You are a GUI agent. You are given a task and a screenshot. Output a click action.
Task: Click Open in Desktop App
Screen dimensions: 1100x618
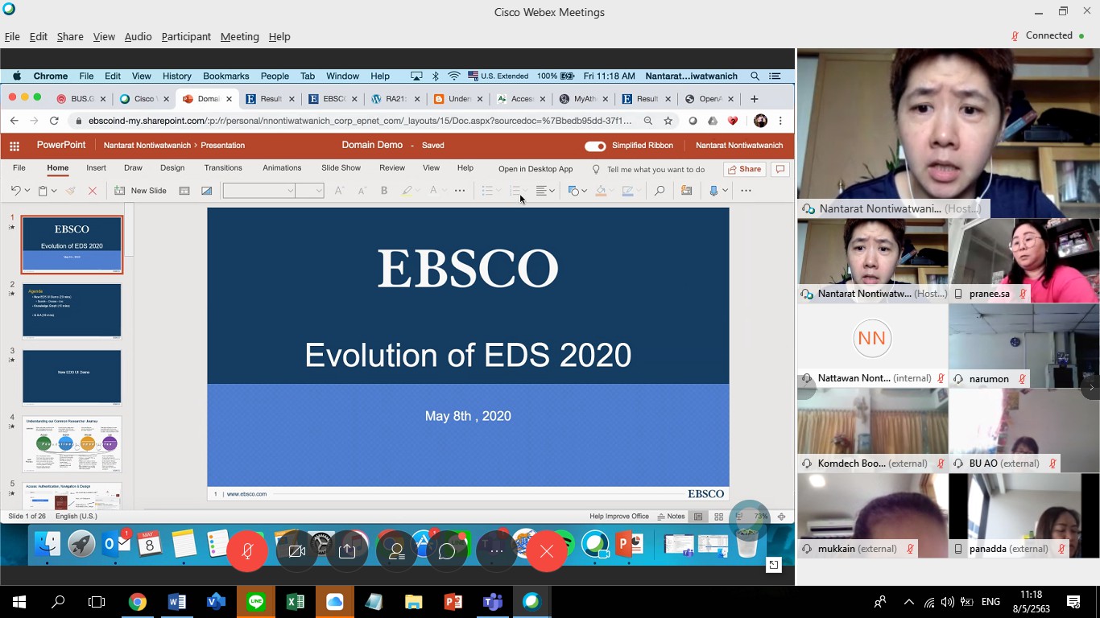pyautogui.click(x=535, y=169)
